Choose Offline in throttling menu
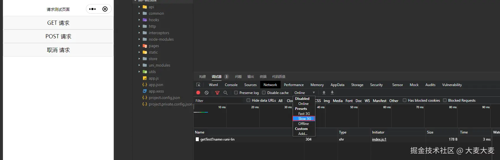The width and height of the screenshot is (500, 160). point(304,123)
